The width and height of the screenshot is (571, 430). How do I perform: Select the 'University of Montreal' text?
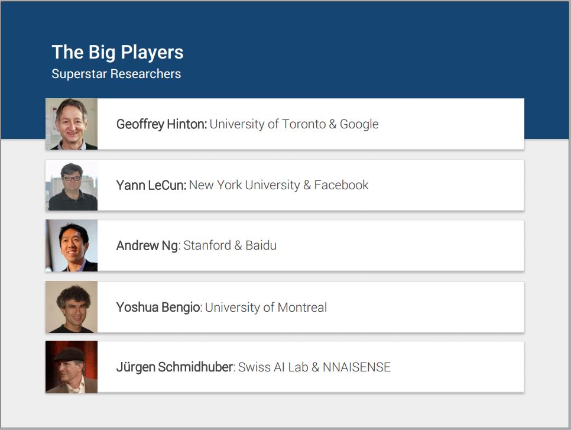[x=266, y=307]
